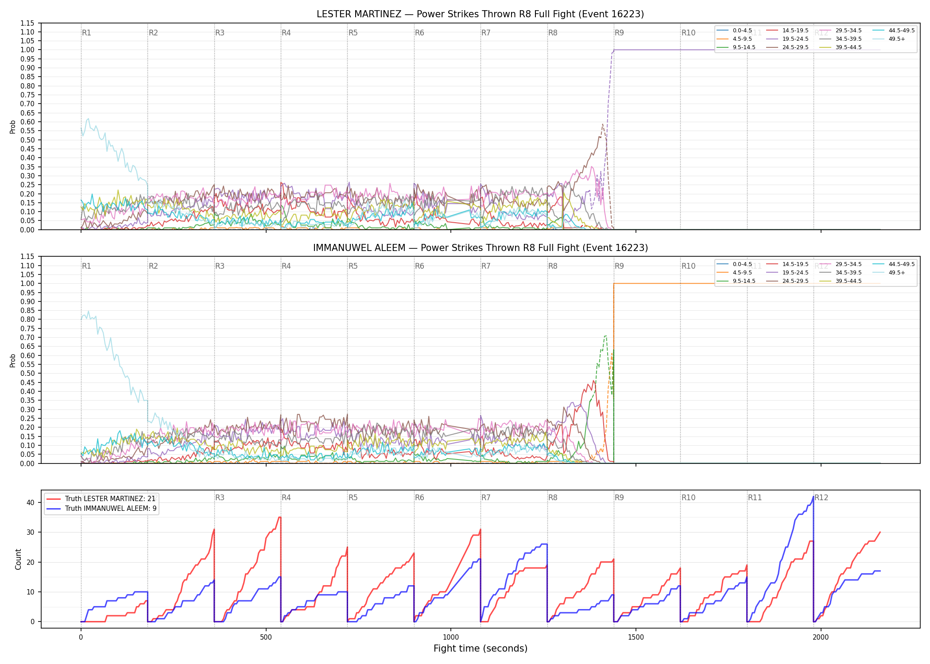Select '4.5-9.5' legend entry in Lester Martinez chart
Screen dimensions: 930x664
734,39
